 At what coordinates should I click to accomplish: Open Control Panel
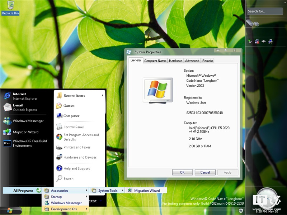point(70,127)
